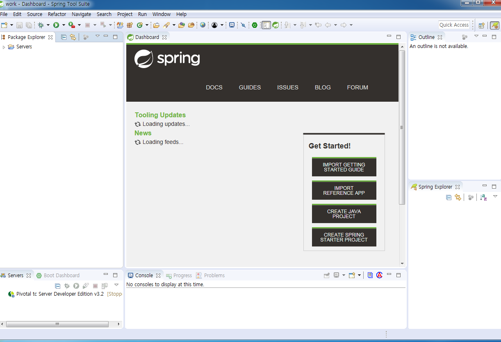Open the Refactor menu
Viewport: 501px width, 342px height.
pyautogui.click(x=57, y=14)
